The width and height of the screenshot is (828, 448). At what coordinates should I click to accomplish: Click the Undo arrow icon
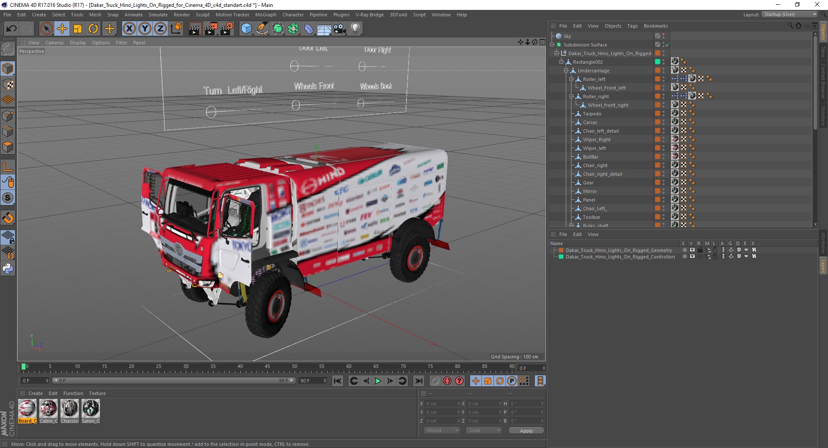point(12,29)
